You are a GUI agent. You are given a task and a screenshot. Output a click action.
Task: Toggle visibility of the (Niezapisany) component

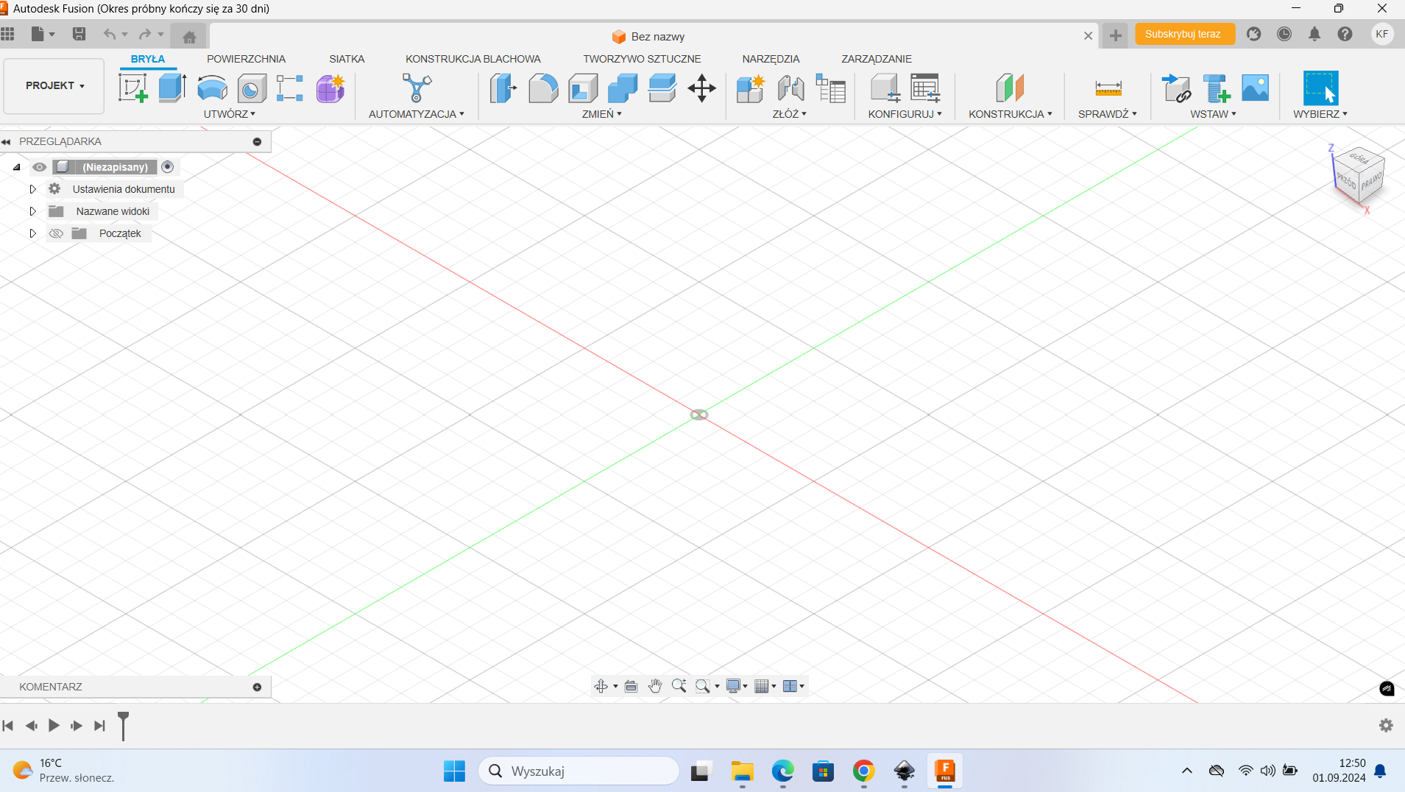40,167
